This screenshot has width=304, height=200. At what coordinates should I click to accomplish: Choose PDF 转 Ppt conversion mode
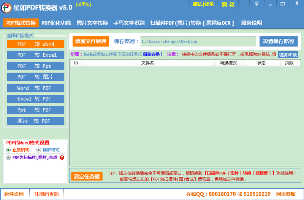(x=35, y=66)
